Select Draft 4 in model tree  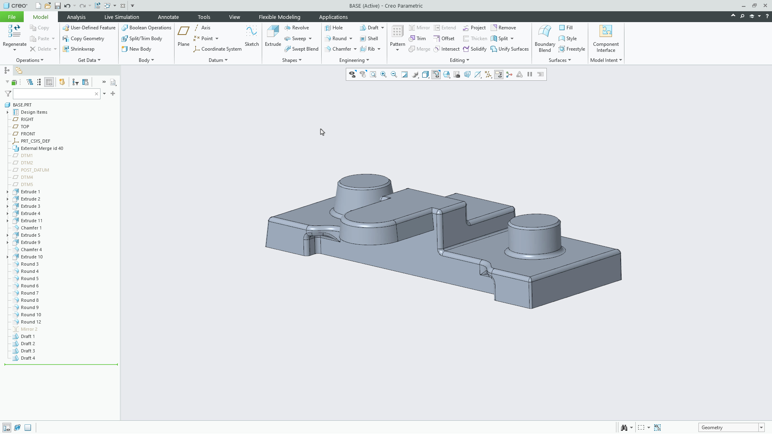[x=28, y=358]
